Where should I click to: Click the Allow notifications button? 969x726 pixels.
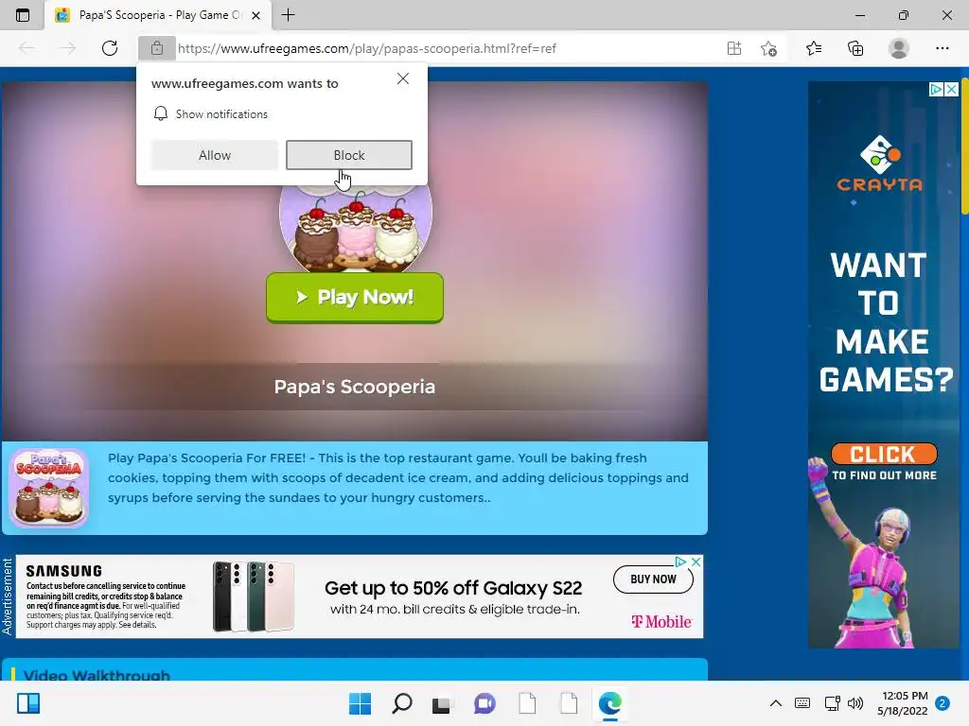tap(215, 155)
